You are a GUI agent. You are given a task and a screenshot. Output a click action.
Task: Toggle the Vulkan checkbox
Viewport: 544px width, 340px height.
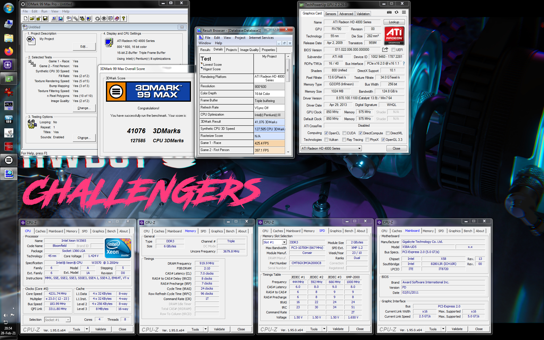[x=326, y=140]
